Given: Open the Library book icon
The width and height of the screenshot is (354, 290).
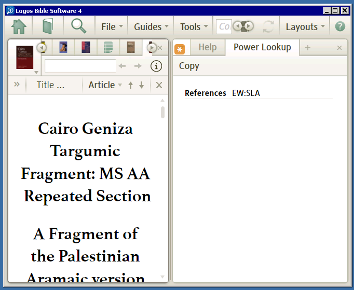Looking at the screenshot, I should point(48,26).
